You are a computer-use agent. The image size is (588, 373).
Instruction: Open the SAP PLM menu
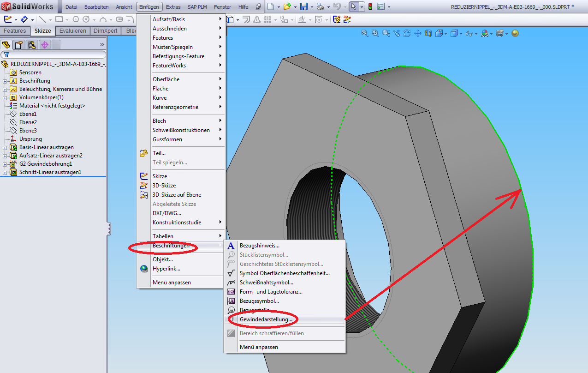pos(198,7)
